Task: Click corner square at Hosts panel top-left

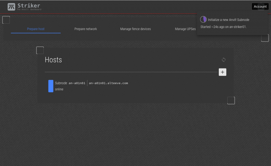Action: 40,50
